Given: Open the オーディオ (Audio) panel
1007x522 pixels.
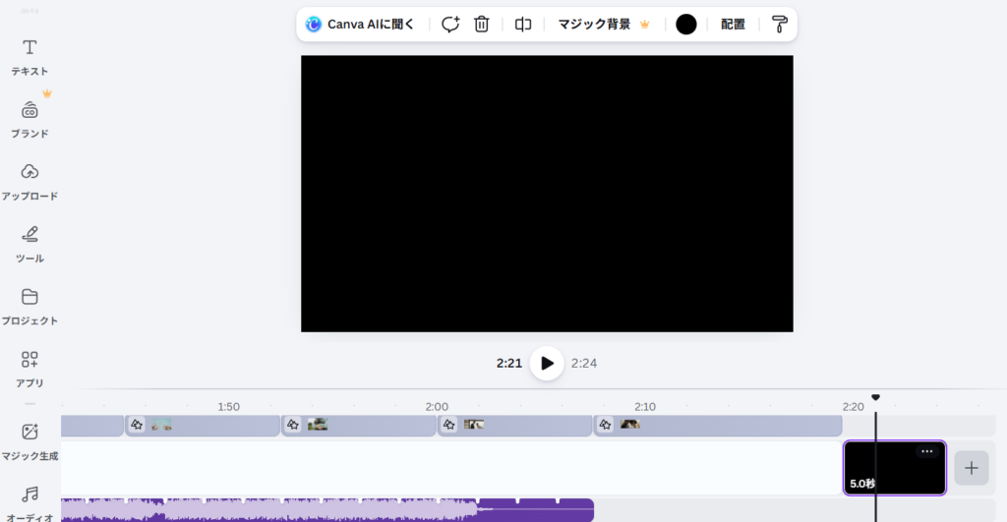Looking at the screenshot, I should (x=30, y=501).
